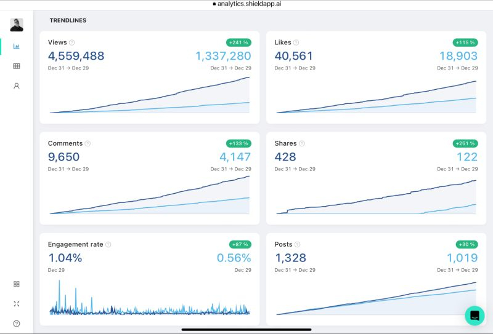Screen dimensions: 493x334
Task: Click the Likes trendline chart
Action: (x=377, y=97)
